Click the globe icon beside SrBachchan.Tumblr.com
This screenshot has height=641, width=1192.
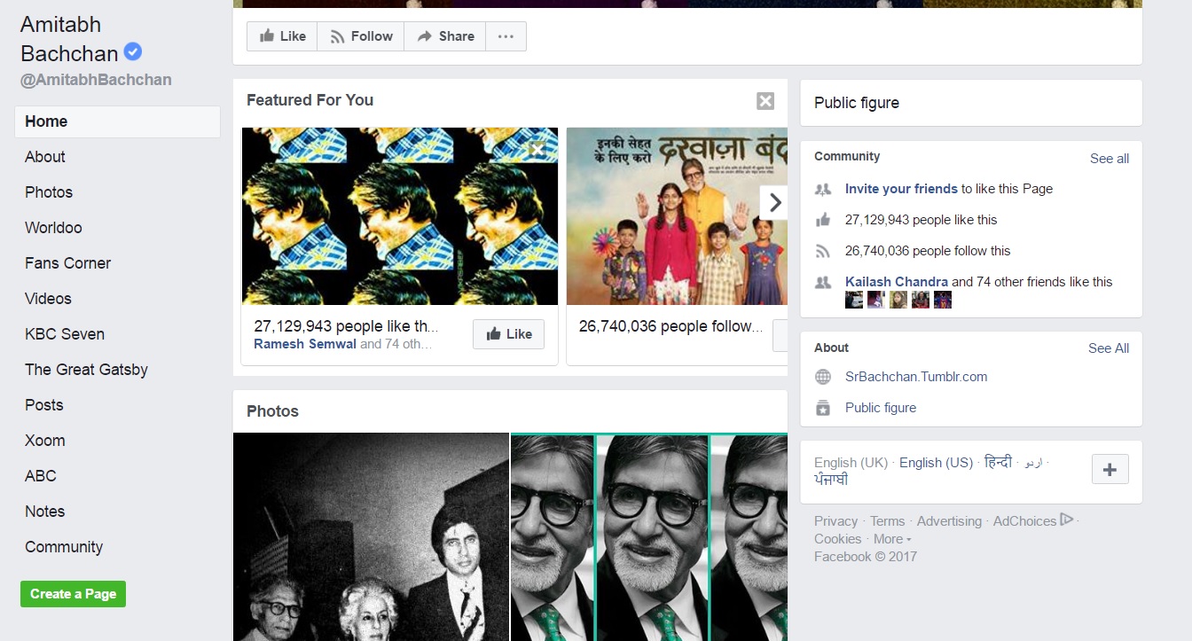coord(823,377)
